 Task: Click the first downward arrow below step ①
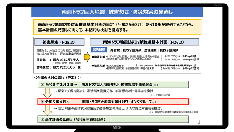click(48, 93)
